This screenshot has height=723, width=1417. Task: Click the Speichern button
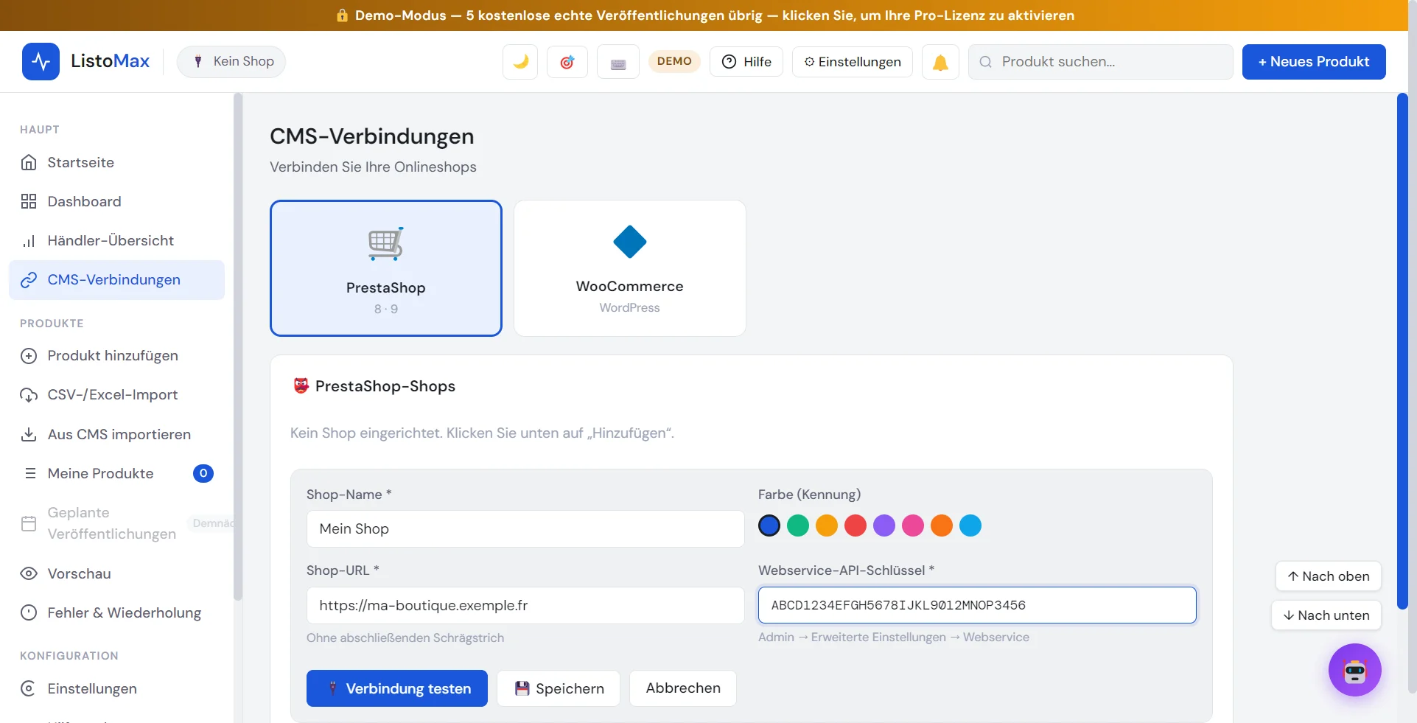(559, 688)
